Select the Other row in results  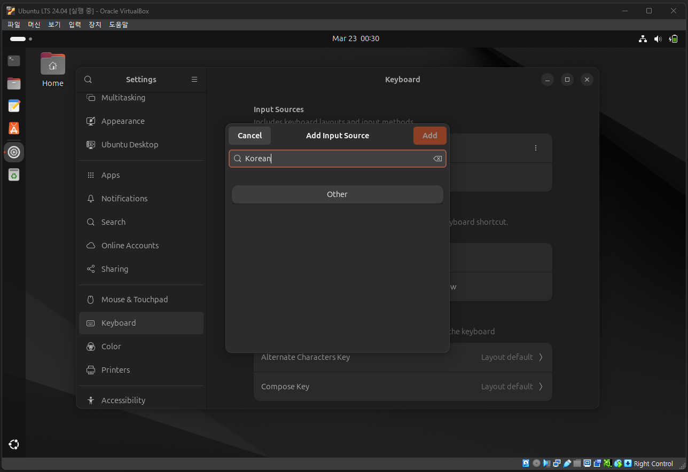point(337,194)
